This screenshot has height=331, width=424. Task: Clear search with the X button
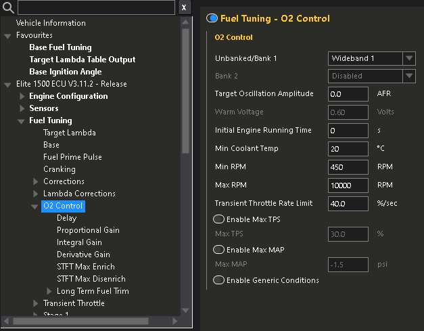point(184,7)
